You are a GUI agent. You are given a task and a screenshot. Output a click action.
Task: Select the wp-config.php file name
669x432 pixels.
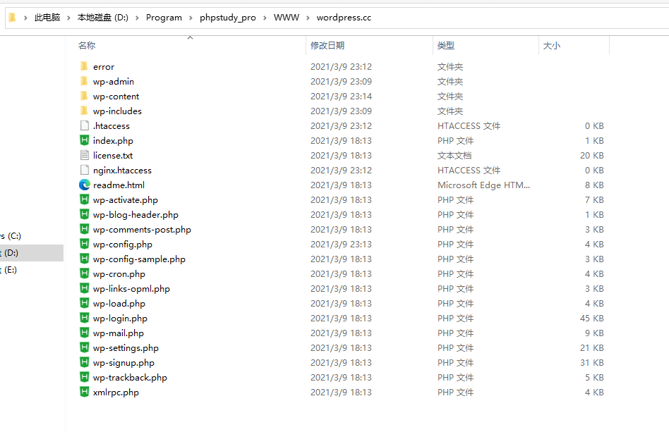[x=123, y=244]
